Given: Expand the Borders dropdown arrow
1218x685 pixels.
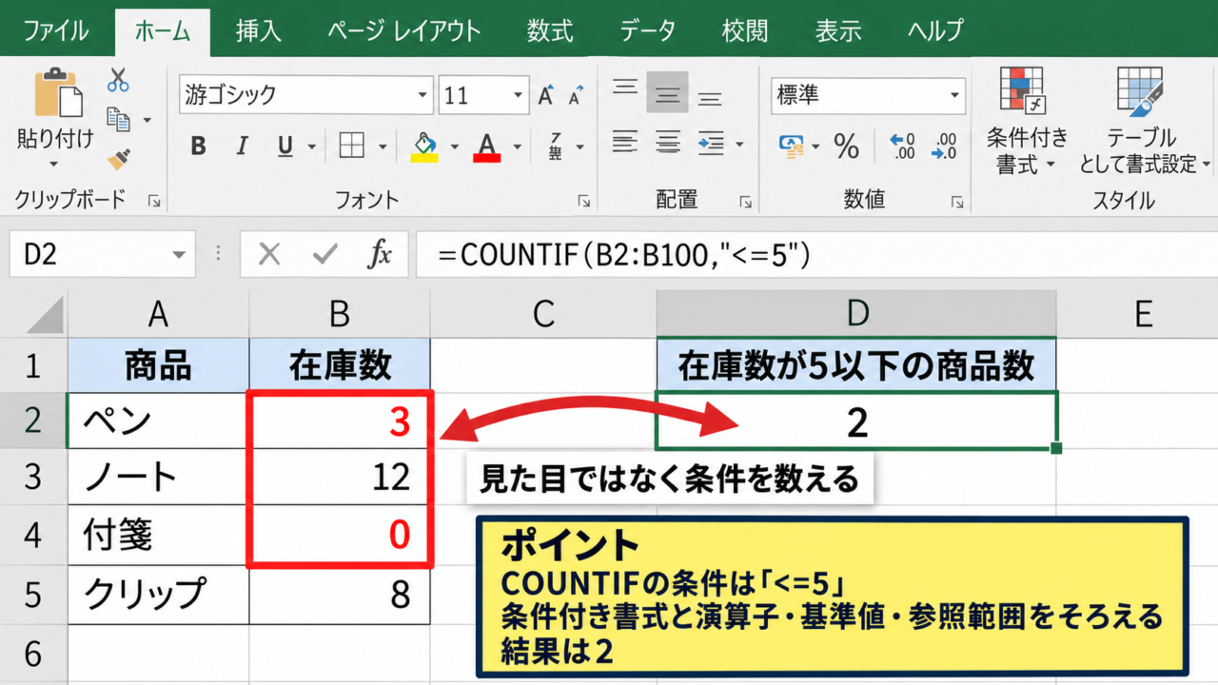Looking at the screenshot, I should point(383,147).
